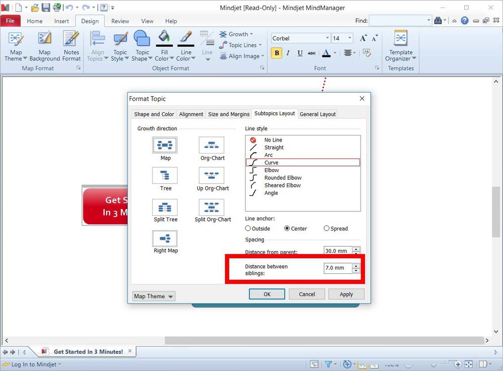
Task: Open the Line dropdown in ribbon
Action: [x=207, y=46]
